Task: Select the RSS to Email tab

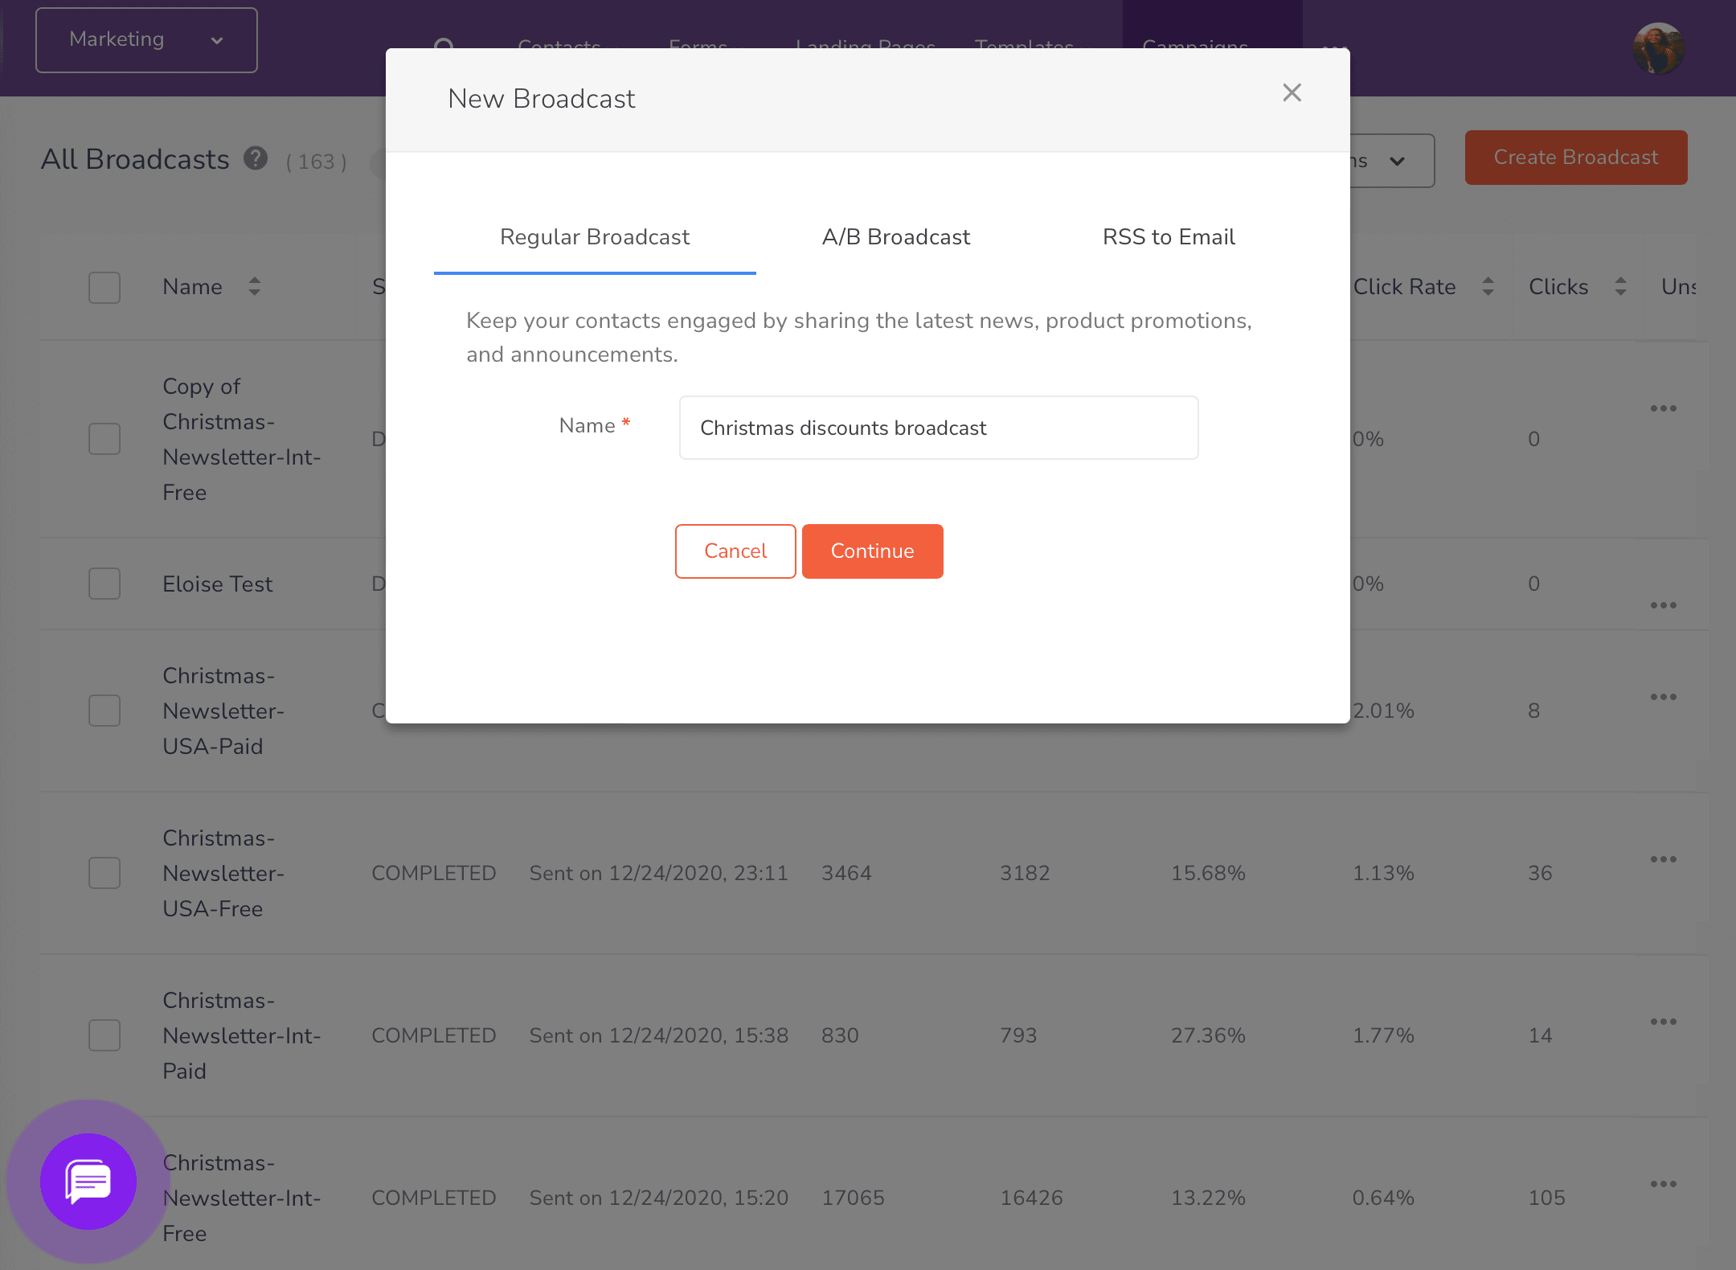Action: [x=1167, y=237]
